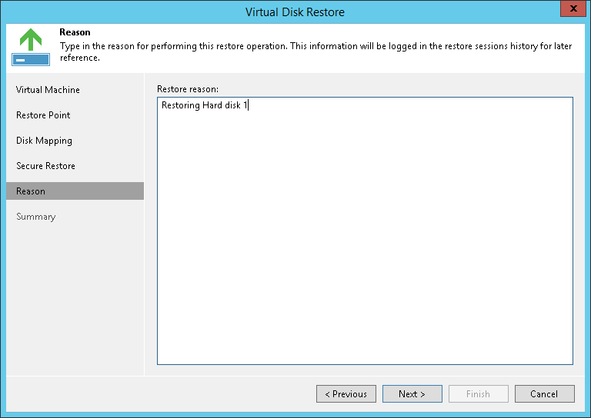The image size is (591, 418).
Task: Open the Restore Point wizard step
Action: coord(43,115)
